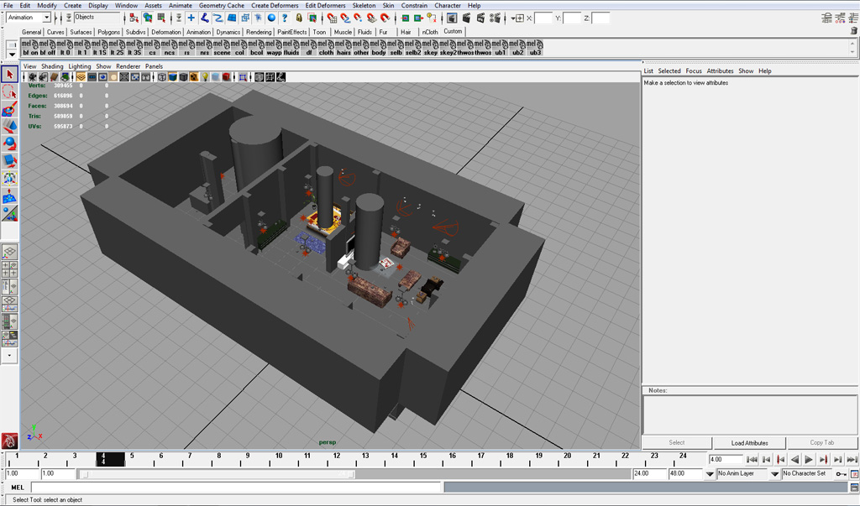
Task: Toggle handle selection mask plus icon
Action: pyautogui.click(x=191, y=18)
